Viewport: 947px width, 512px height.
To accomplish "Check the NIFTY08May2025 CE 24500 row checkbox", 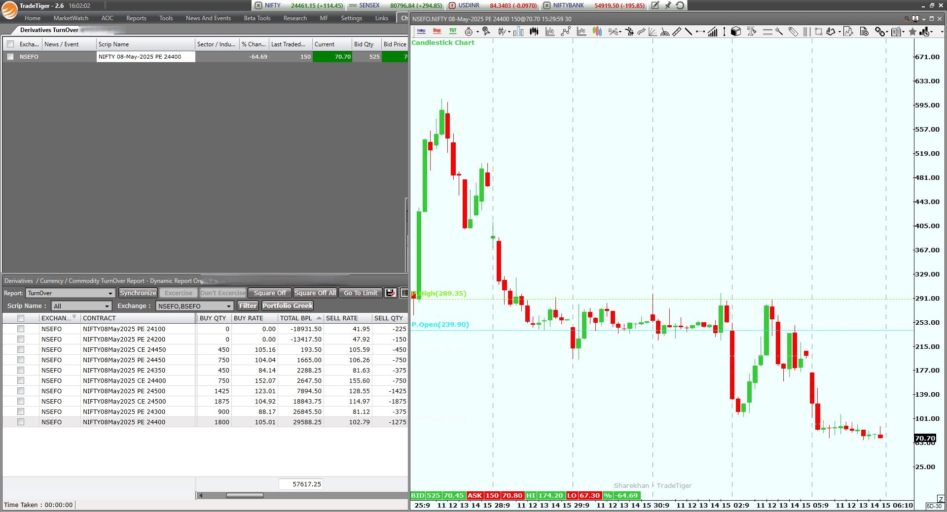I will 21,401.
